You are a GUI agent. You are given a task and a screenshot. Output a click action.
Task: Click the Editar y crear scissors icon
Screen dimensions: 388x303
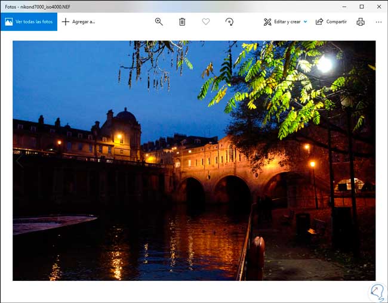click(x=267, y=21)
